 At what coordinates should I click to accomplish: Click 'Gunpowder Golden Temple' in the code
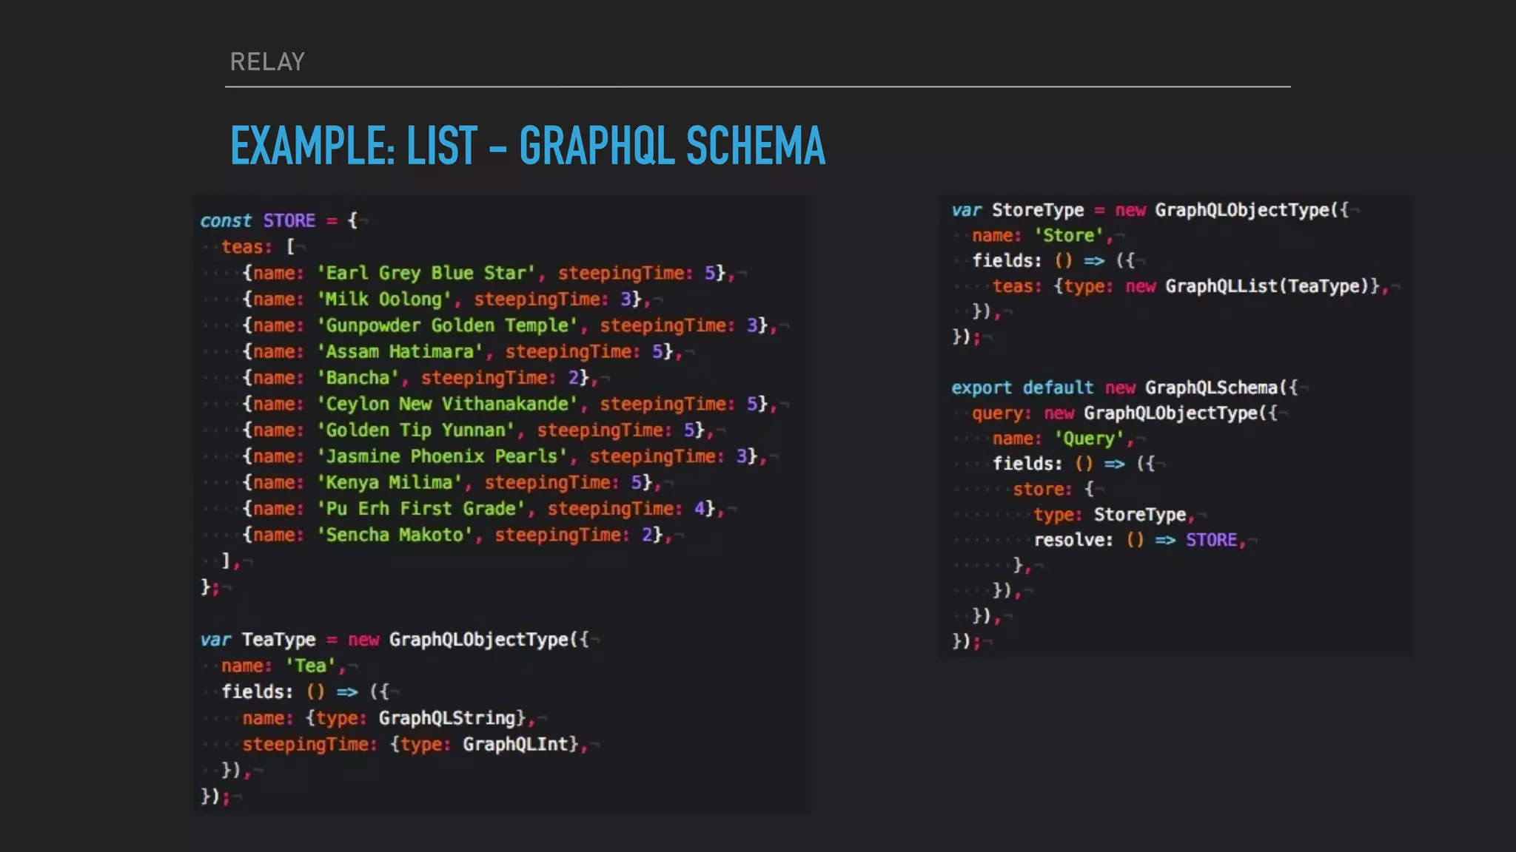[448, 325]
